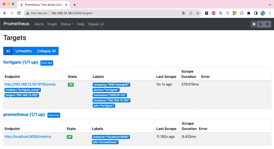Open the Graph nav item
Image resolution: width=274 pixels, height=149 pixels.
point(52,24)
